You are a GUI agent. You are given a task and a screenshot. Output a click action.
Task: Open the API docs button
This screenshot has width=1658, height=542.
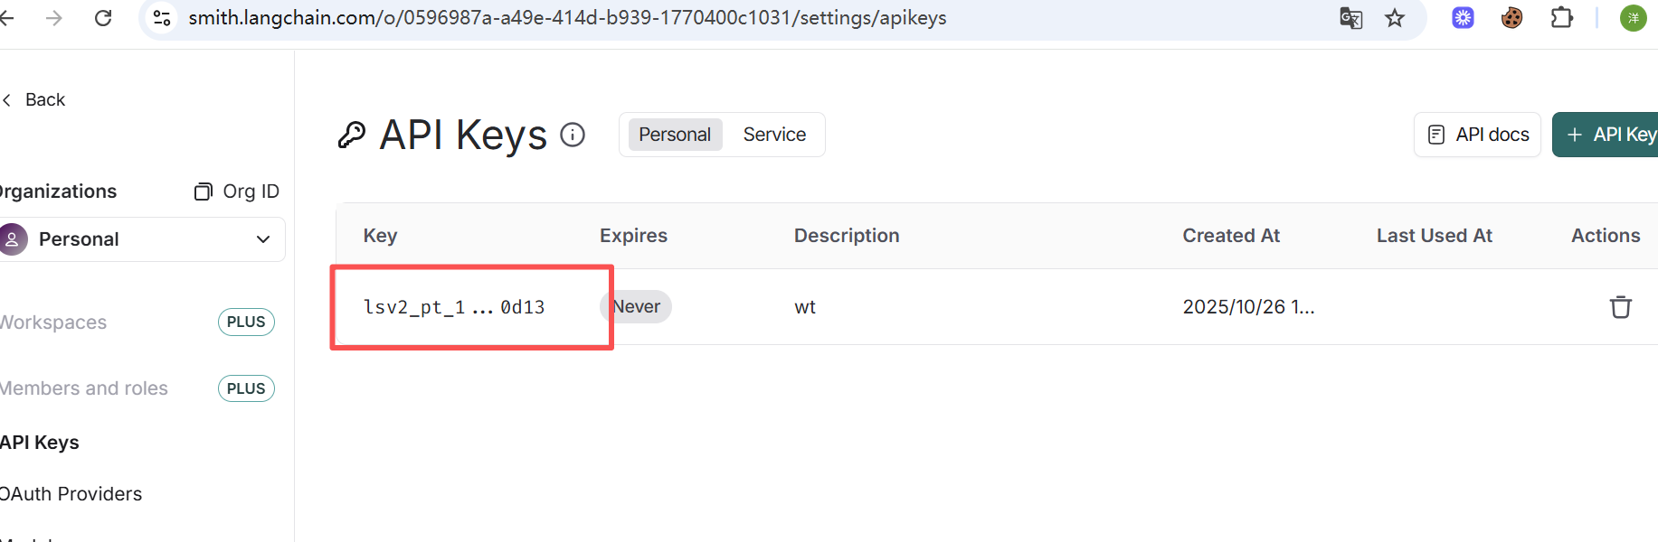pyautogui.click(x=1477, y=135)
